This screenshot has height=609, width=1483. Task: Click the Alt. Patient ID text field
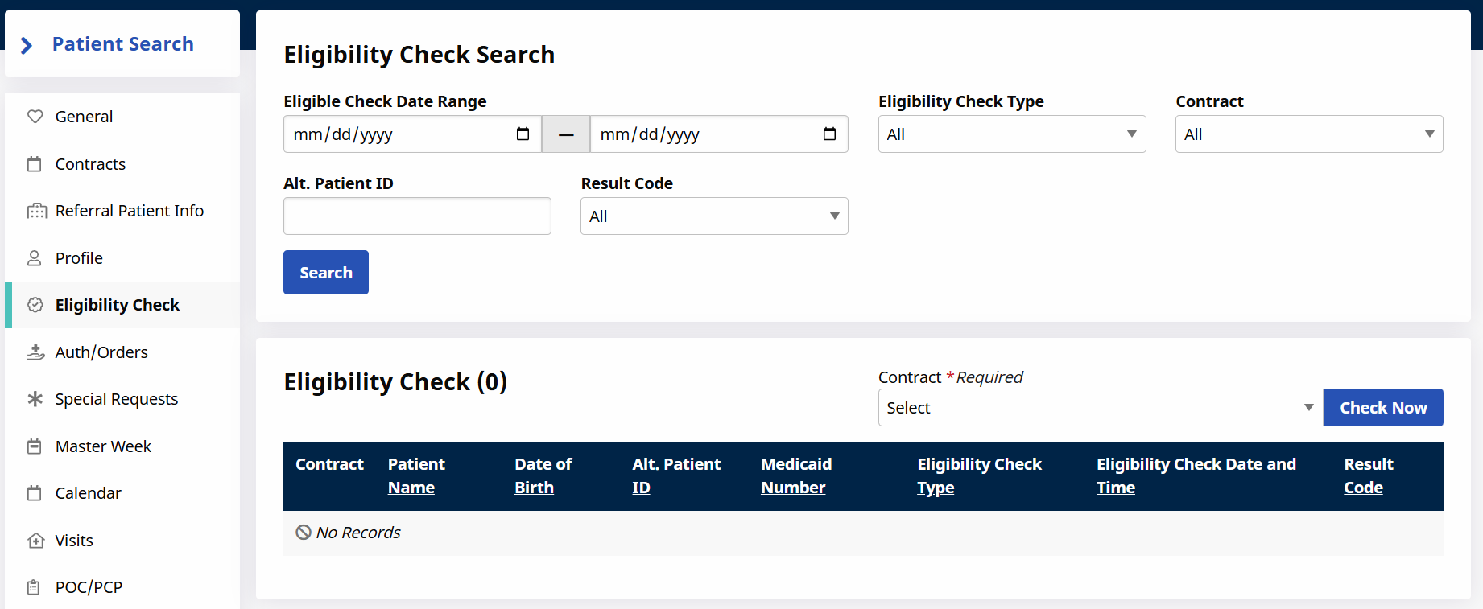coord(417,216)
